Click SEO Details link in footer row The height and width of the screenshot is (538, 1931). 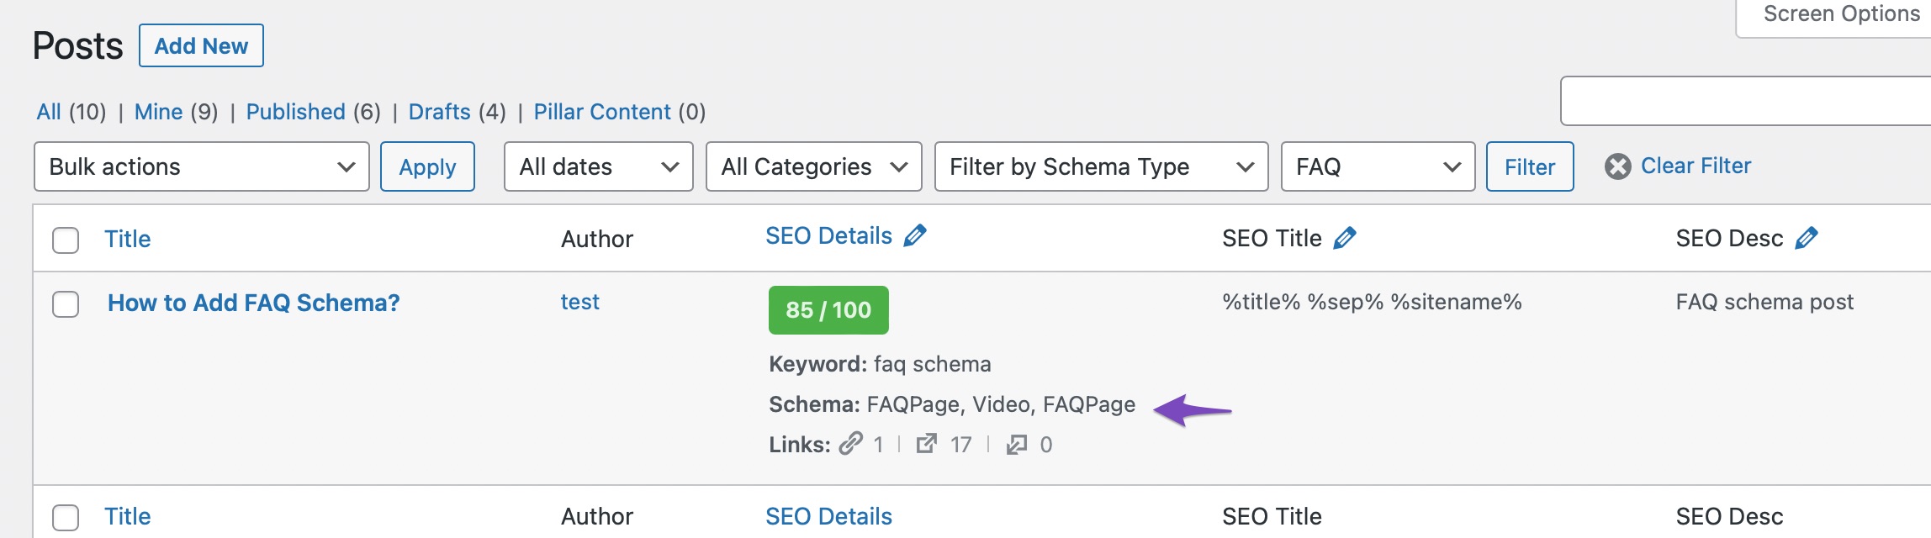[x=828, y=516]
